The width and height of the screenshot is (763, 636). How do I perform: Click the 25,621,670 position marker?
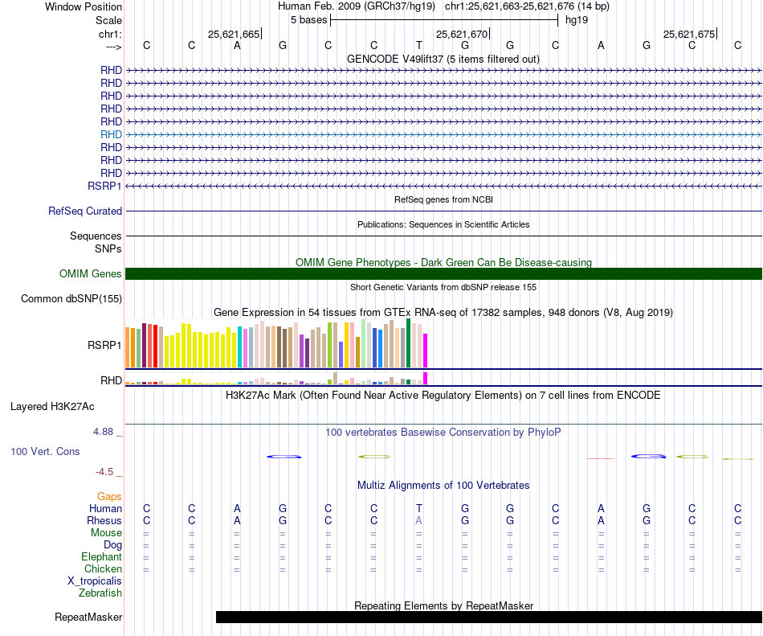coord(461,34)
